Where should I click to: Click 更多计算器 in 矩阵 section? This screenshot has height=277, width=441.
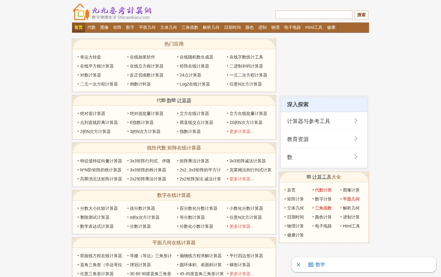[x=242, y=179]
